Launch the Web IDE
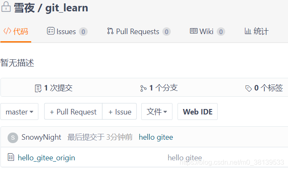This screenshot has height=170, width=288. (198, 112)
